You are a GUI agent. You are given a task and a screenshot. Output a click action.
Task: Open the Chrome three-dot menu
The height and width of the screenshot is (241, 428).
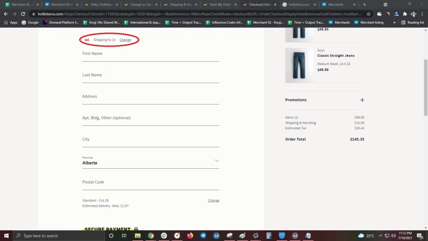tap(422, 14)
